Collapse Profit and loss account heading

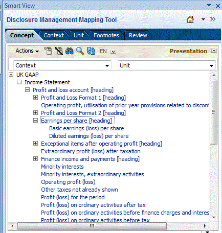tap(27, 90)
